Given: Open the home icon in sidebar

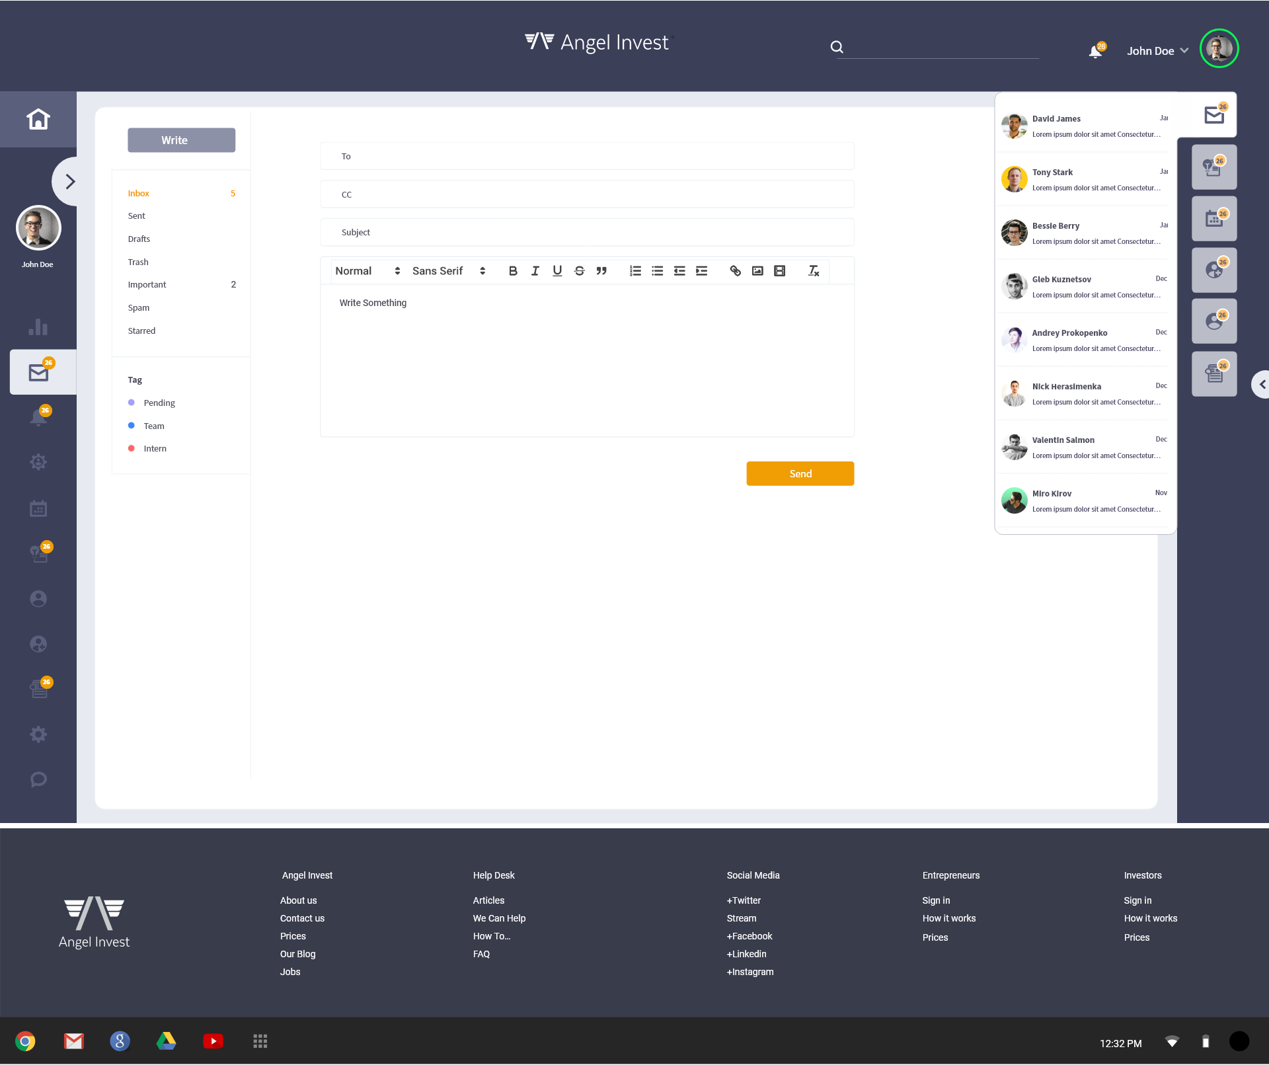Looking at the screenshot, I should coord(38,119).
